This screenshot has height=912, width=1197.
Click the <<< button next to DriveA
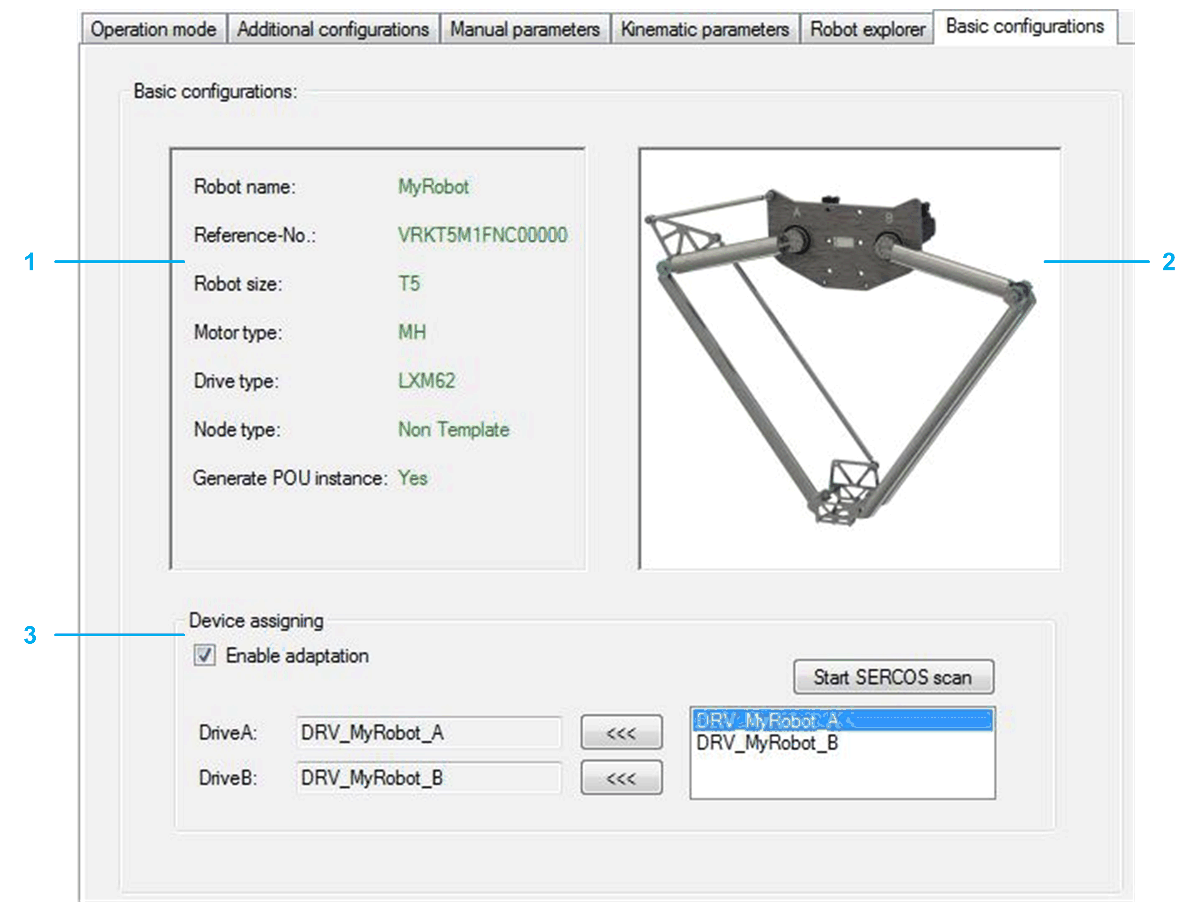[x=621, y=733]
